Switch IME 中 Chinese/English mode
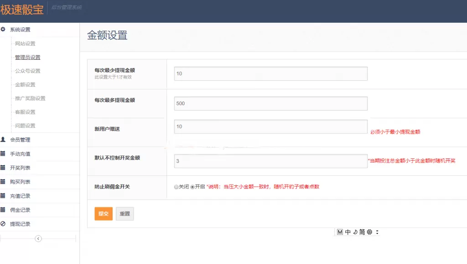 click(348, 232)
